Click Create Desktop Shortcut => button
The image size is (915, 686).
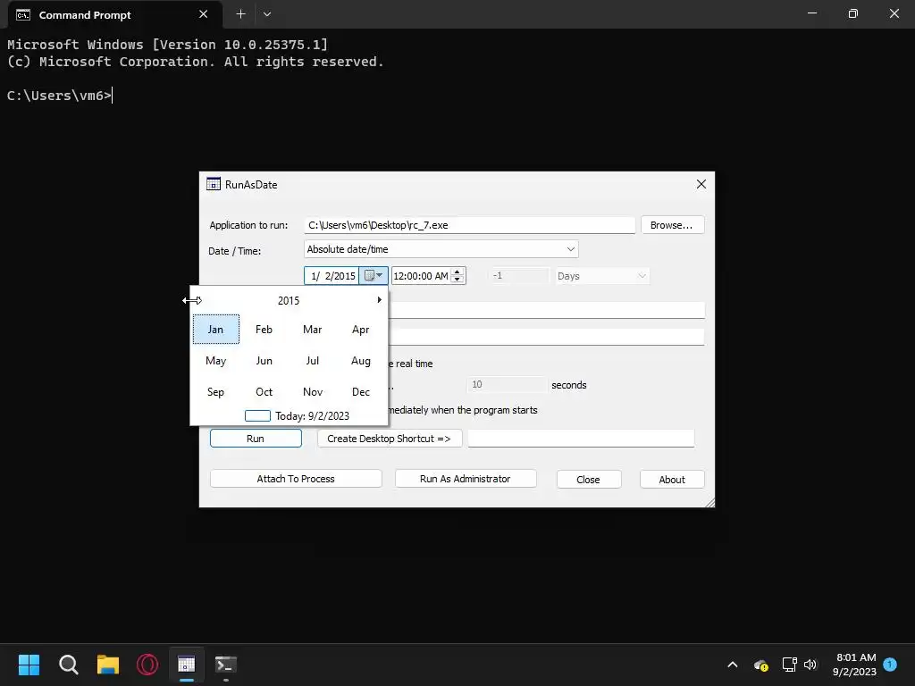point(390,439)
